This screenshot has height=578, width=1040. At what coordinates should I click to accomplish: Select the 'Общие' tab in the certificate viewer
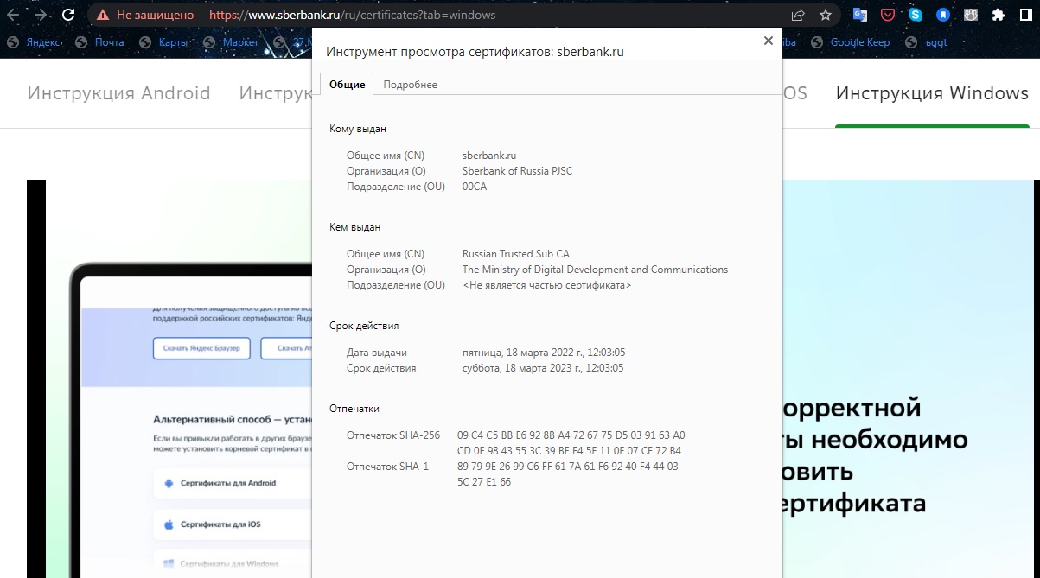(x=347, y=84)
